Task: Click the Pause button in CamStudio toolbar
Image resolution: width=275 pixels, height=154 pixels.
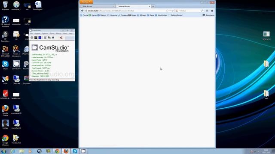Action: 36,38
